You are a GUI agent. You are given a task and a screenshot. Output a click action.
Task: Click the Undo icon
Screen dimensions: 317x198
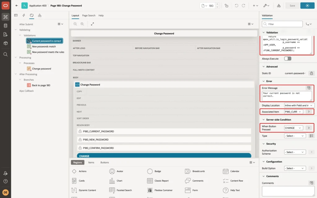236,6
